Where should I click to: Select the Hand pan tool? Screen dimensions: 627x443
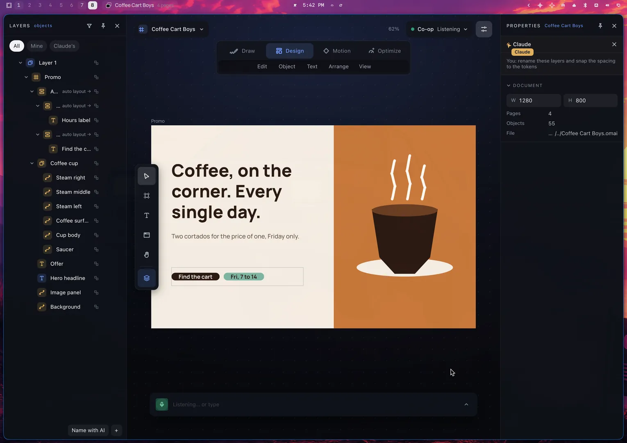147,255
